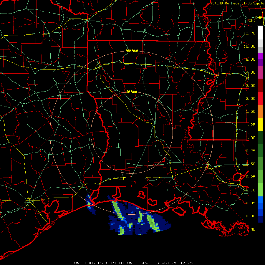Image resolution: width=265 pixels, height=265 pixels.
Task: Click the magenta 6.00 legend swatch
Action: coord(260,56)
